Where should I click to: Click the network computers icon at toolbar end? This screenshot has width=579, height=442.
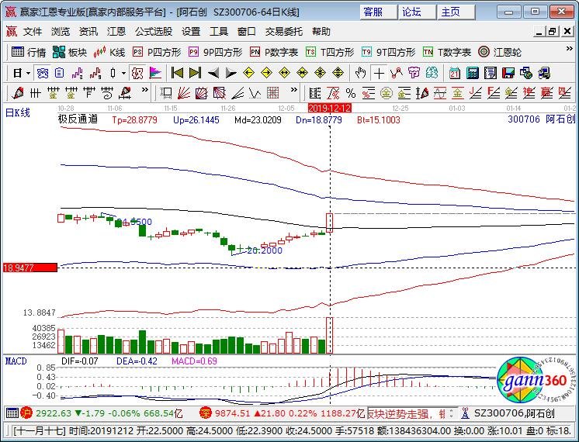[544, 73]
